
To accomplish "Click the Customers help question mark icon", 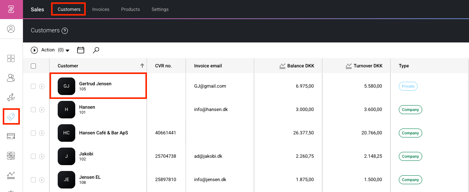I will (x=65, y=31).
